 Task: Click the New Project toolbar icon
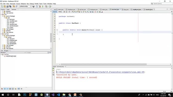click(5, 6)
